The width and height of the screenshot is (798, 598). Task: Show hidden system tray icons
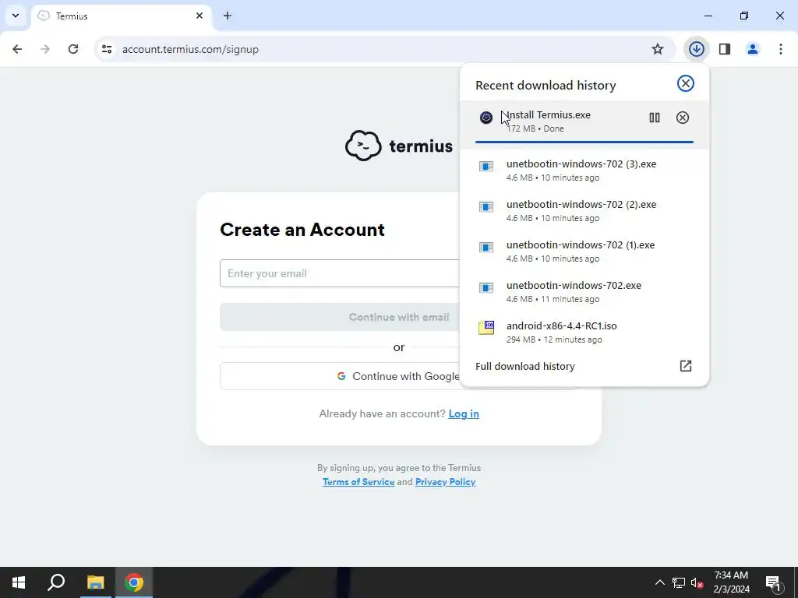pos(659,582)
